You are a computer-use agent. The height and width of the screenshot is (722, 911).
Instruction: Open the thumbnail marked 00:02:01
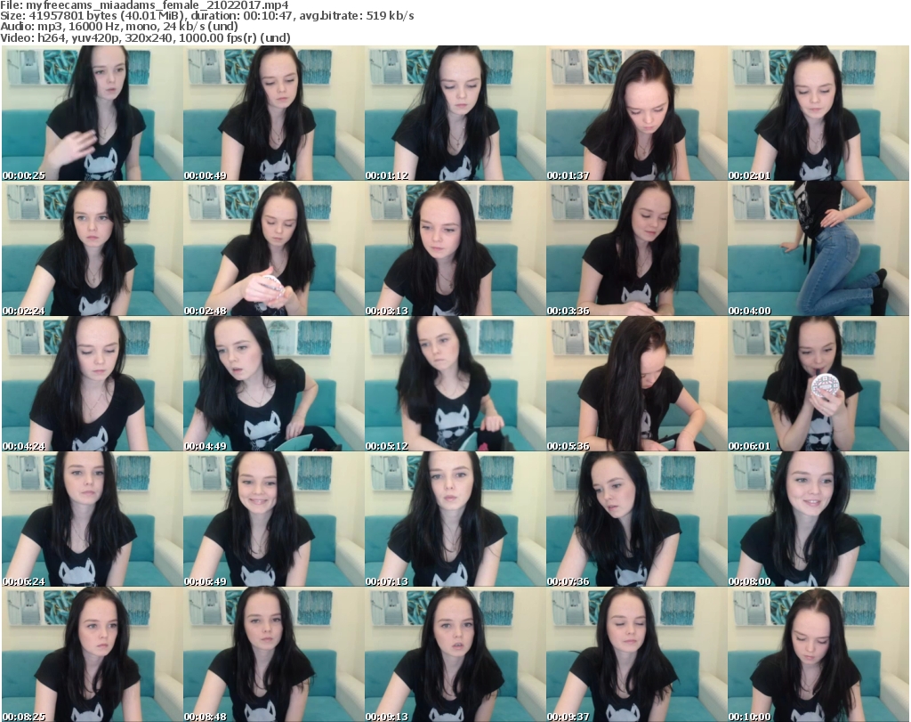(x=818, y=113)
